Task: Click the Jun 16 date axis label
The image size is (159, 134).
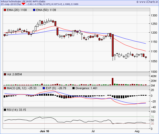Action: coord(44,131)
